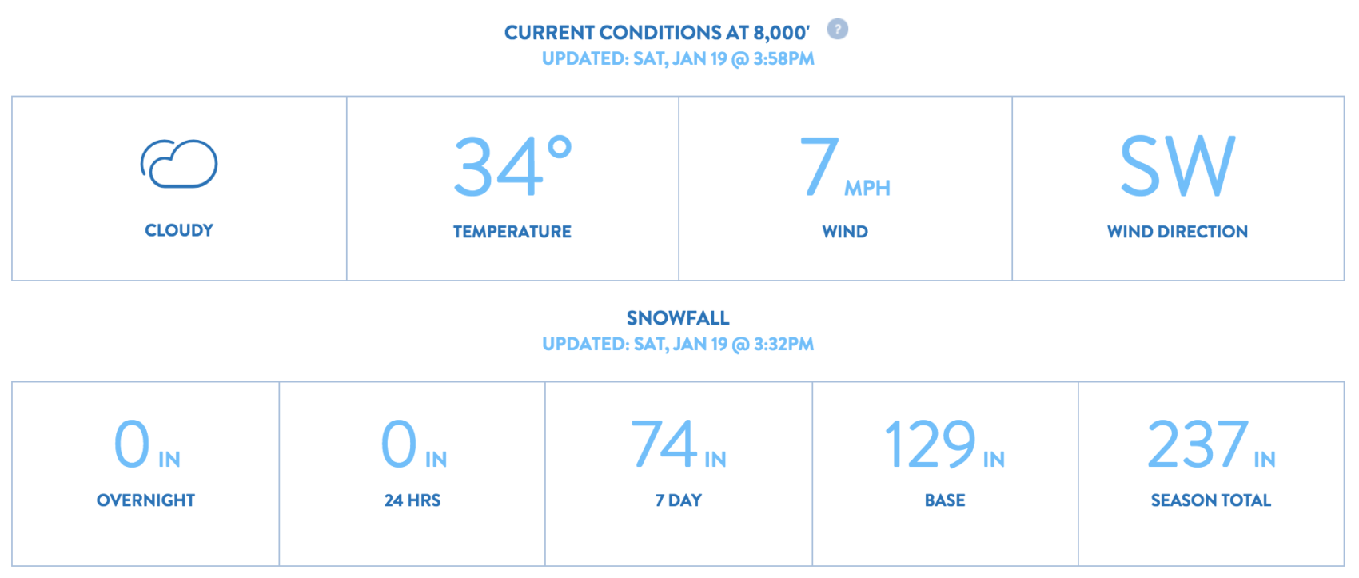Click the overnight snowfall 0 IN value

click(146, 444)
